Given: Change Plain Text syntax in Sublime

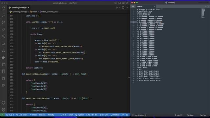Looking at the screenshot, I should coord(203,115).
